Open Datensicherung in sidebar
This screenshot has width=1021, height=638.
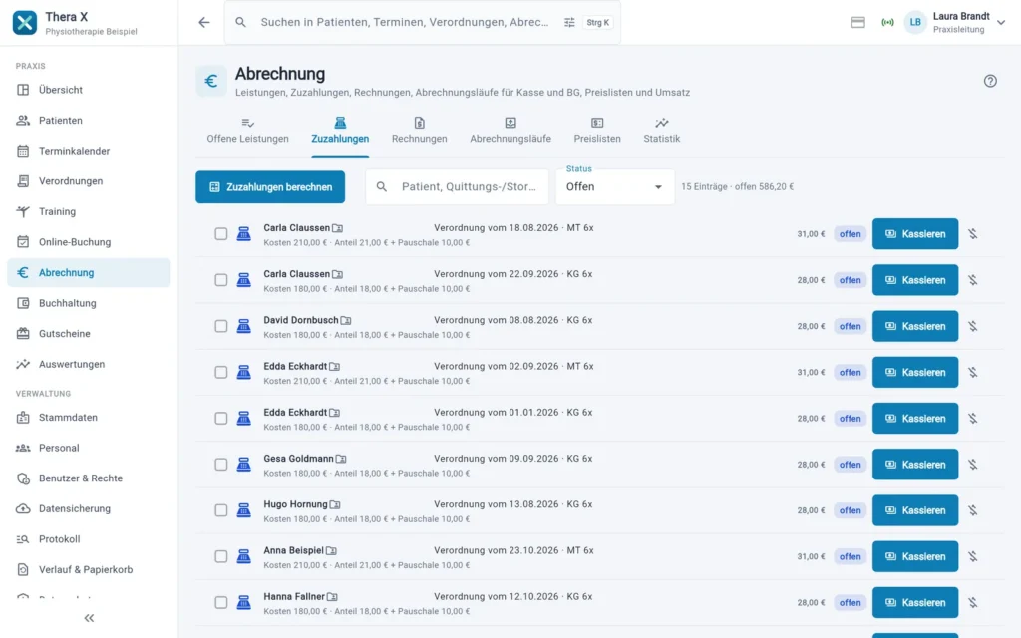[x=89, y=508]
